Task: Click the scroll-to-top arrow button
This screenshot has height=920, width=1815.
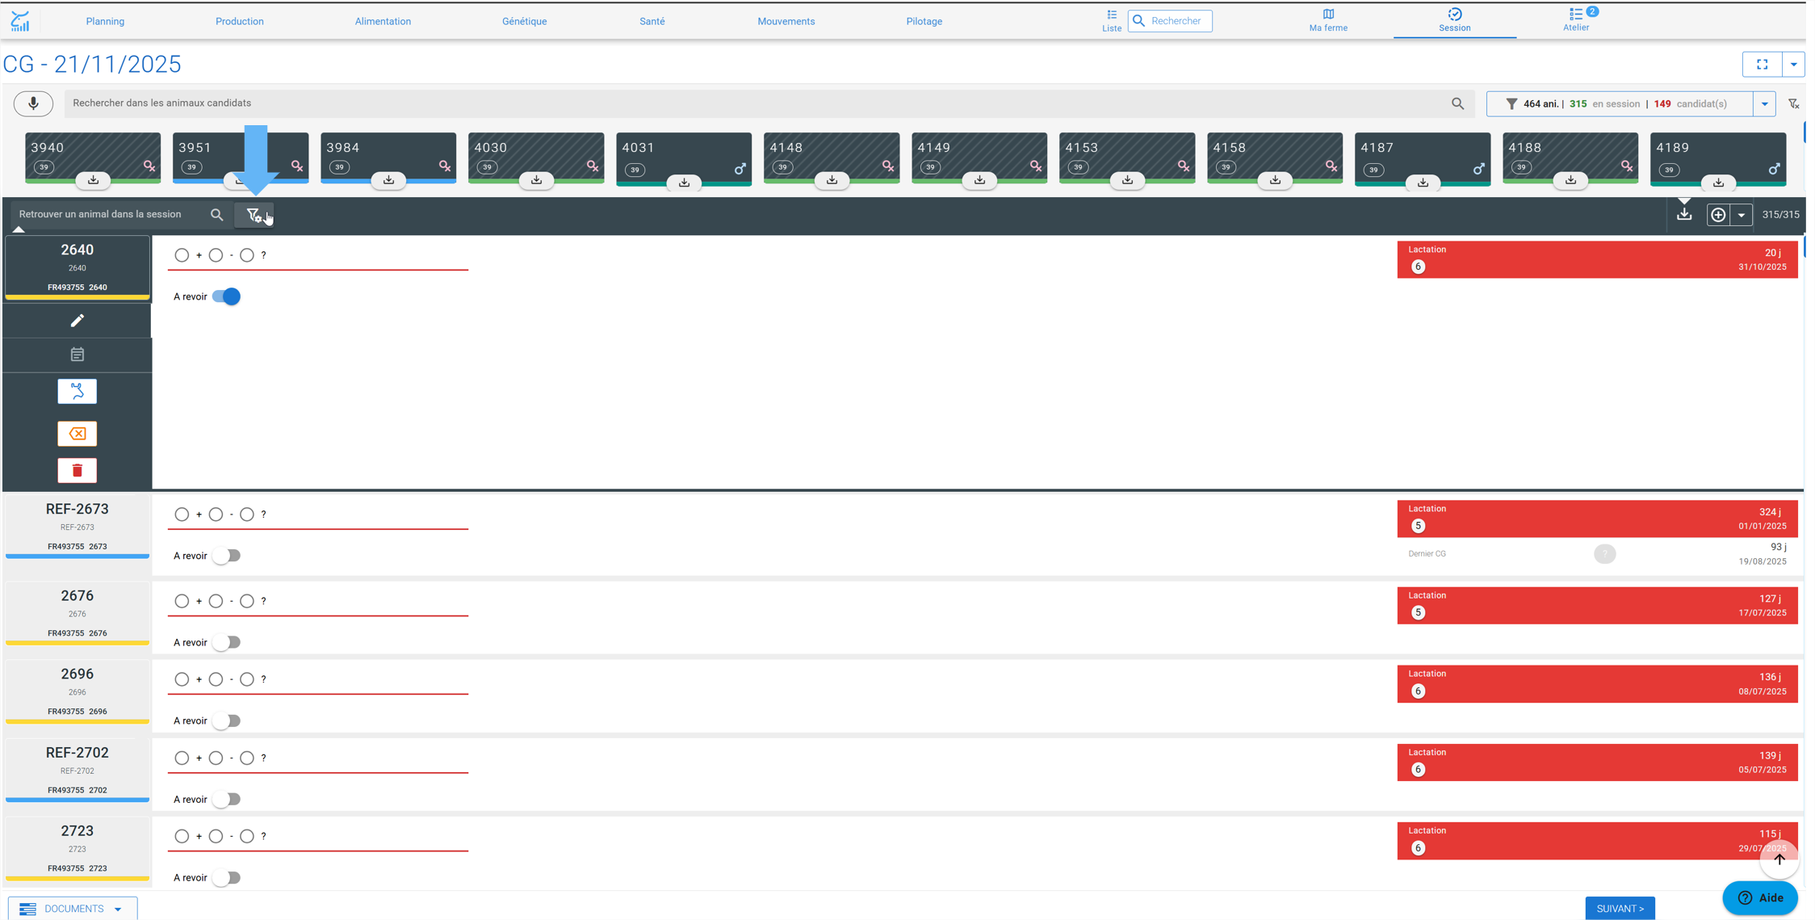Action: [x=1779, y=859]
